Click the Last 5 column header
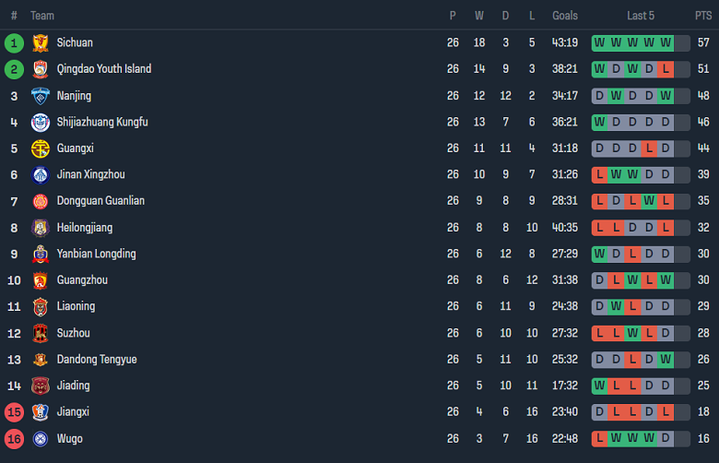 pyautogui.click(x=641, y=16)
